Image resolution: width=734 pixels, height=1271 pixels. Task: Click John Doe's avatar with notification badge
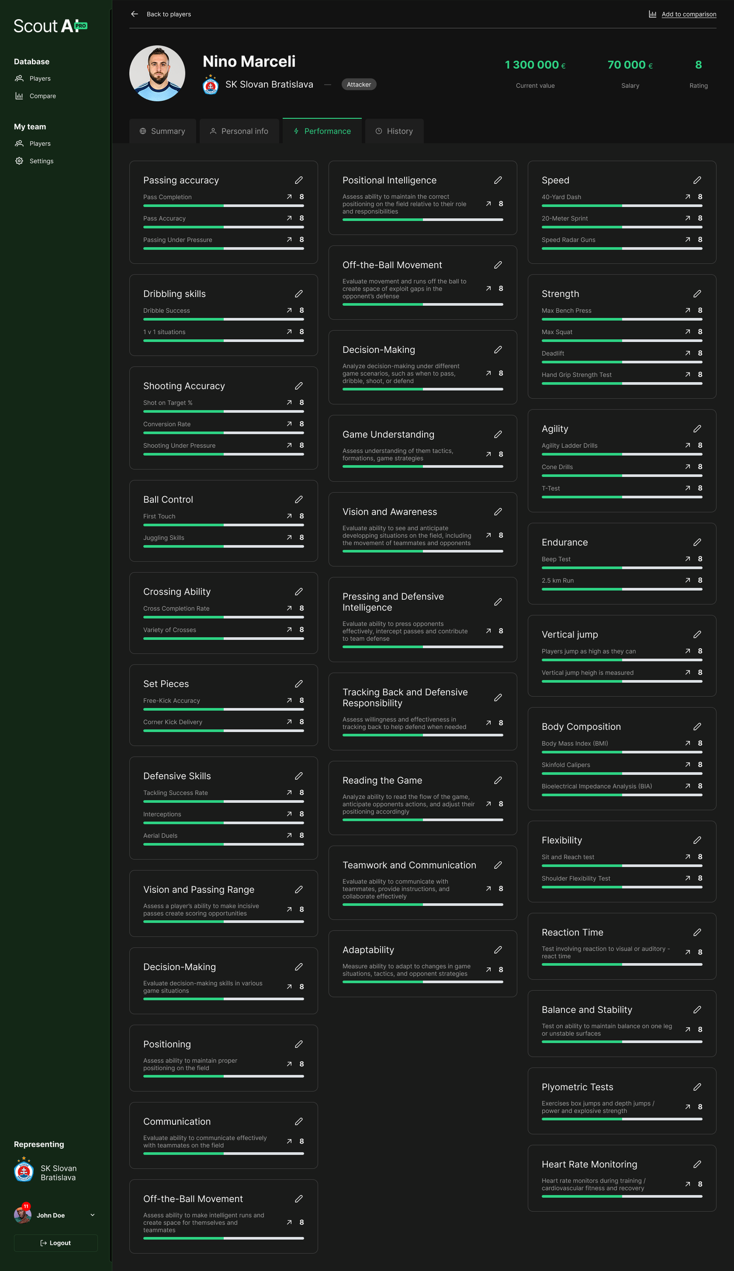click(23, 1214)
